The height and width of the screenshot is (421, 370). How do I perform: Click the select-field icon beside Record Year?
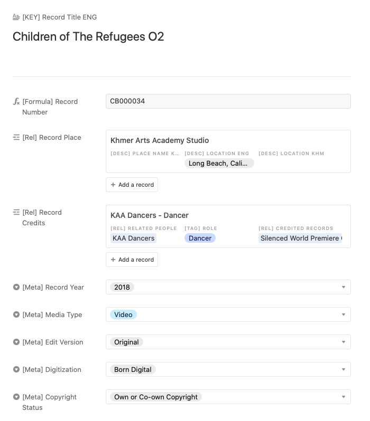[x=16, y=287]
